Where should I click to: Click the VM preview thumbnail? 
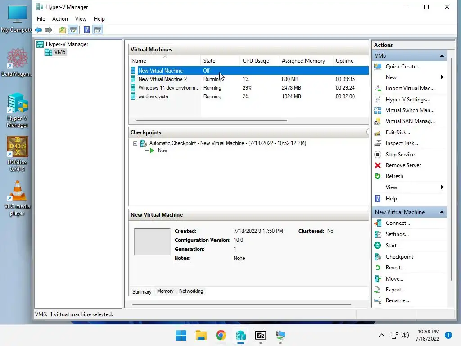click(x=152, y=241)
